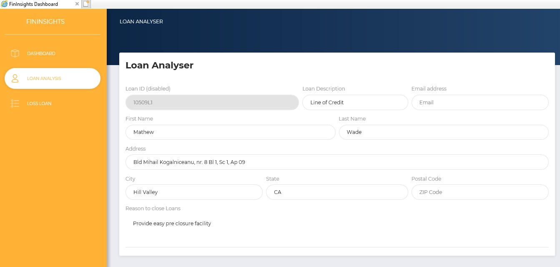Close the FinInsights Dashboard tab

tap(77, 4)
